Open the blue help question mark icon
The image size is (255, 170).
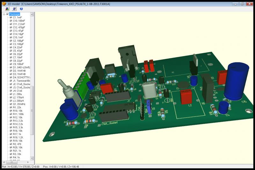pos(21,9)
